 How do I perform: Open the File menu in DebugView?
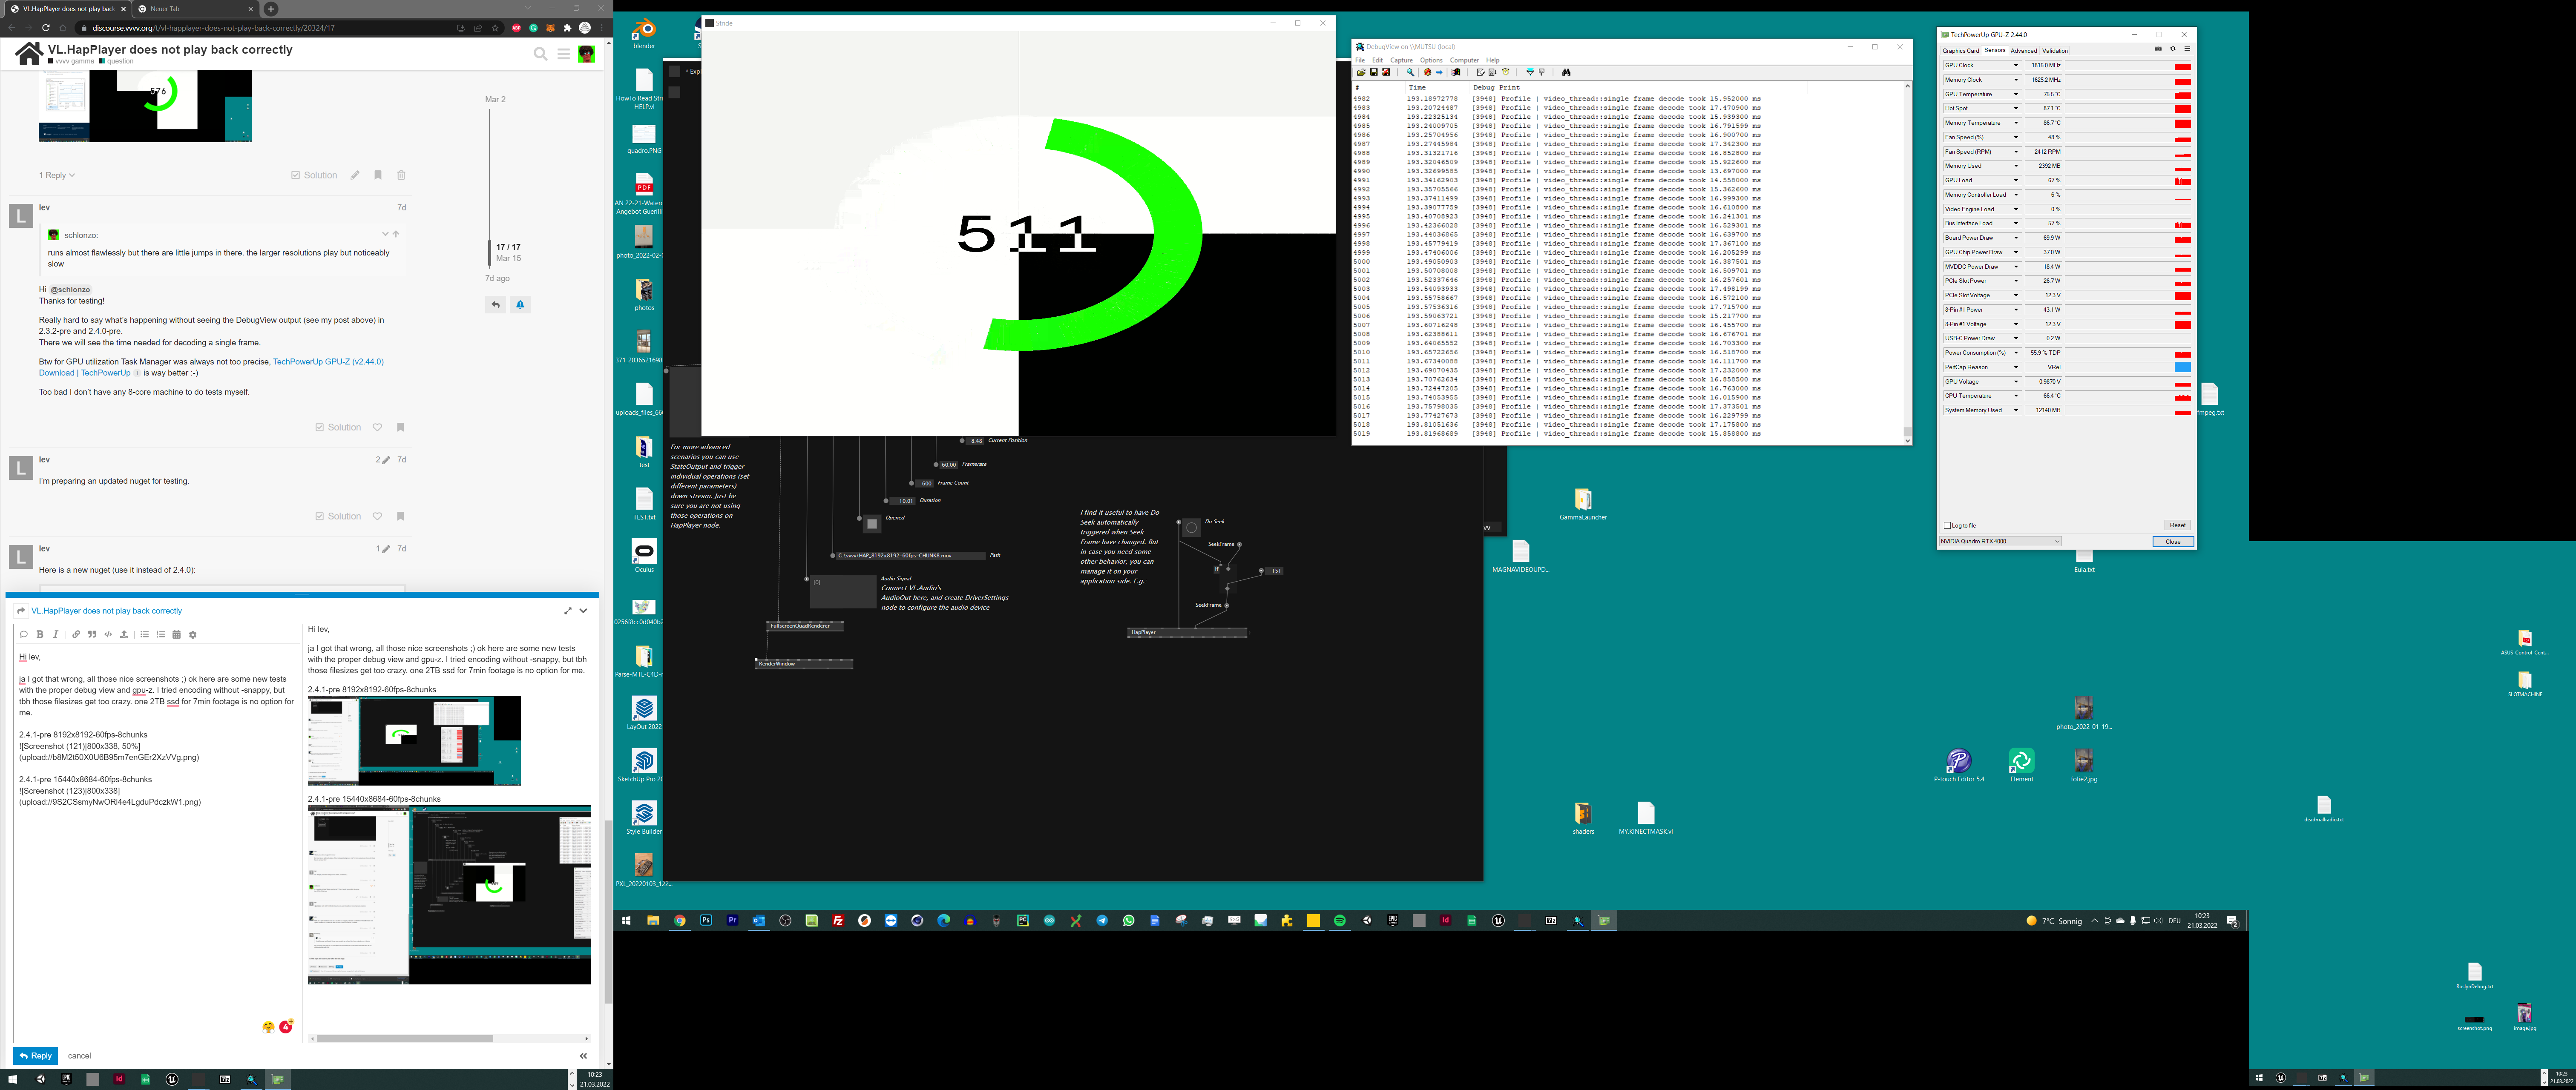(1360, 60)
